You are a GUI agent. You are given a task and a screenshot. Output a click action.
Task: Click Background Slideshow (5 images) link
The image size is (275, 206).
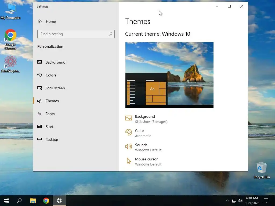click(x=151, y=119)
